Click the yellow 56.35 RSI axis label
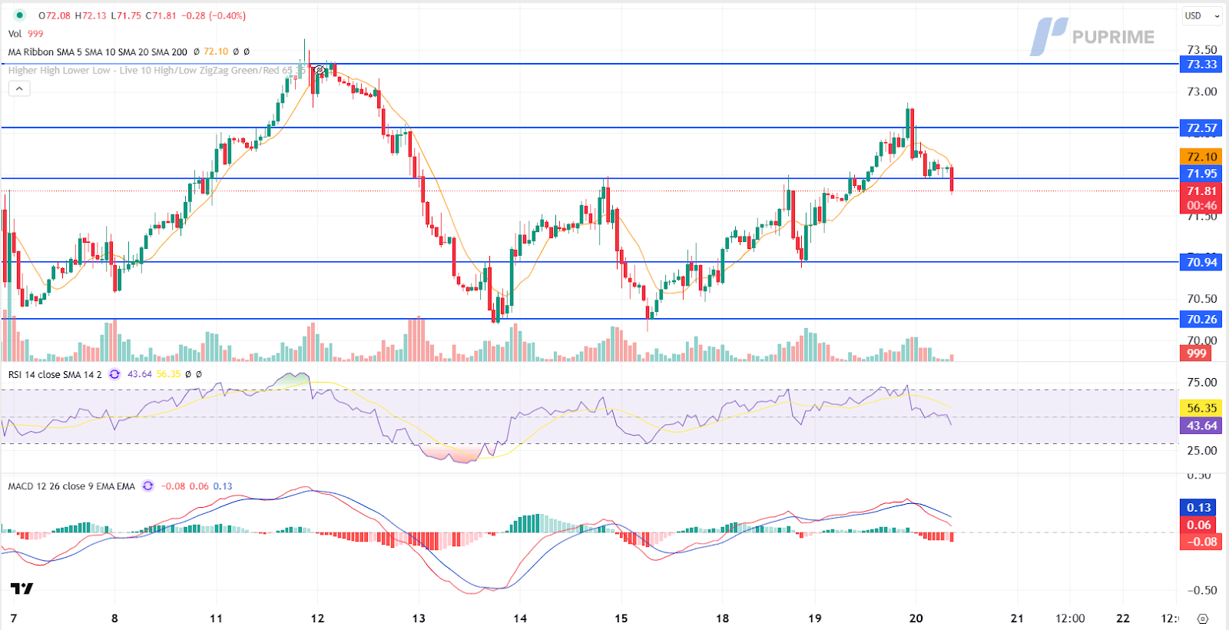Image resolution: width=1229 pixels, height=630 pixels. click(x=1201, y=408)
